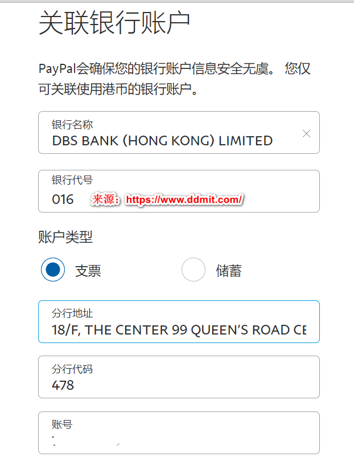This screenshot has height=469, width=354.
Task: Click the 账户类型 section label
Action: click(x=65, y=237)
